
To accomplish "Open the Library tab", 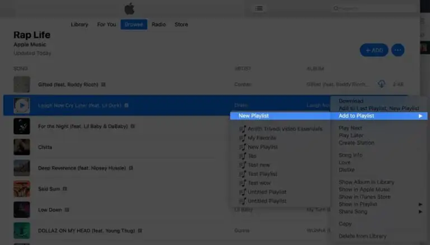I will 80,25.
